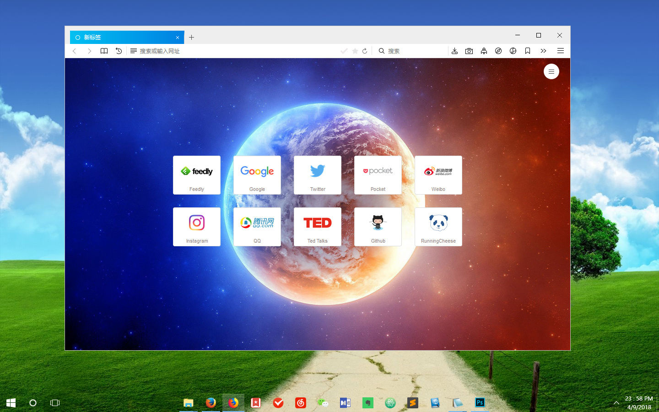Open the bookmarks library book icon
Viewport: 659px width, 412px height.
tap(104, 51)
